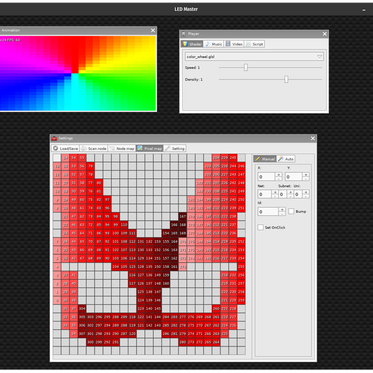
Task: Click into the Y value input field
Action: [x=295, y=177]
